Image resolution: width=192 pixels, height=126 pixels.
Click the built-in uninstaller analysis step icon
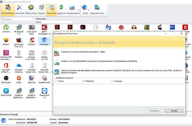point(57,63)
